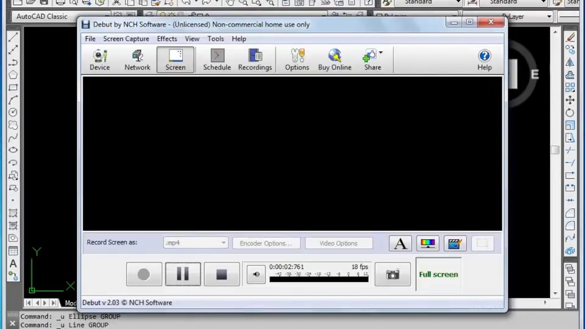Select AutoCAD Spline tool

[x=13, y=137]
